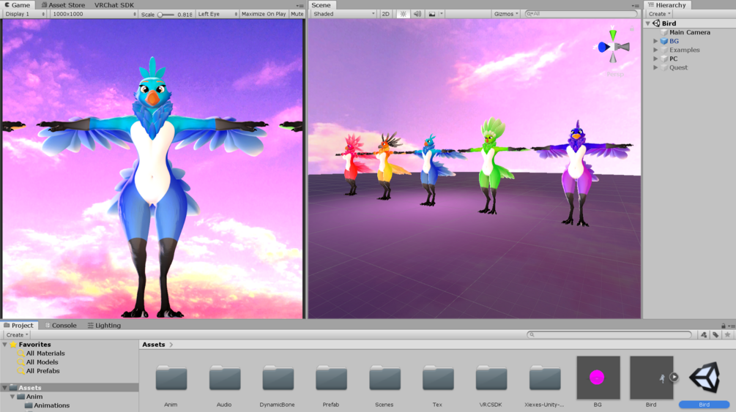Image resolution: width=736 pixels, height=412 pixels.
Task: Expand the Examples object in Hierarchy
Action: pos(655,50)
